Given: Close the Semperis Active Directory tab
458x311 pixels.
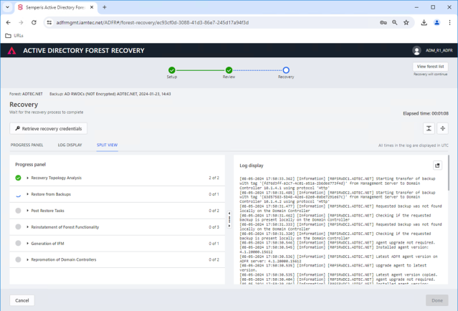Looking at the screenshot, I should point(92,7).
